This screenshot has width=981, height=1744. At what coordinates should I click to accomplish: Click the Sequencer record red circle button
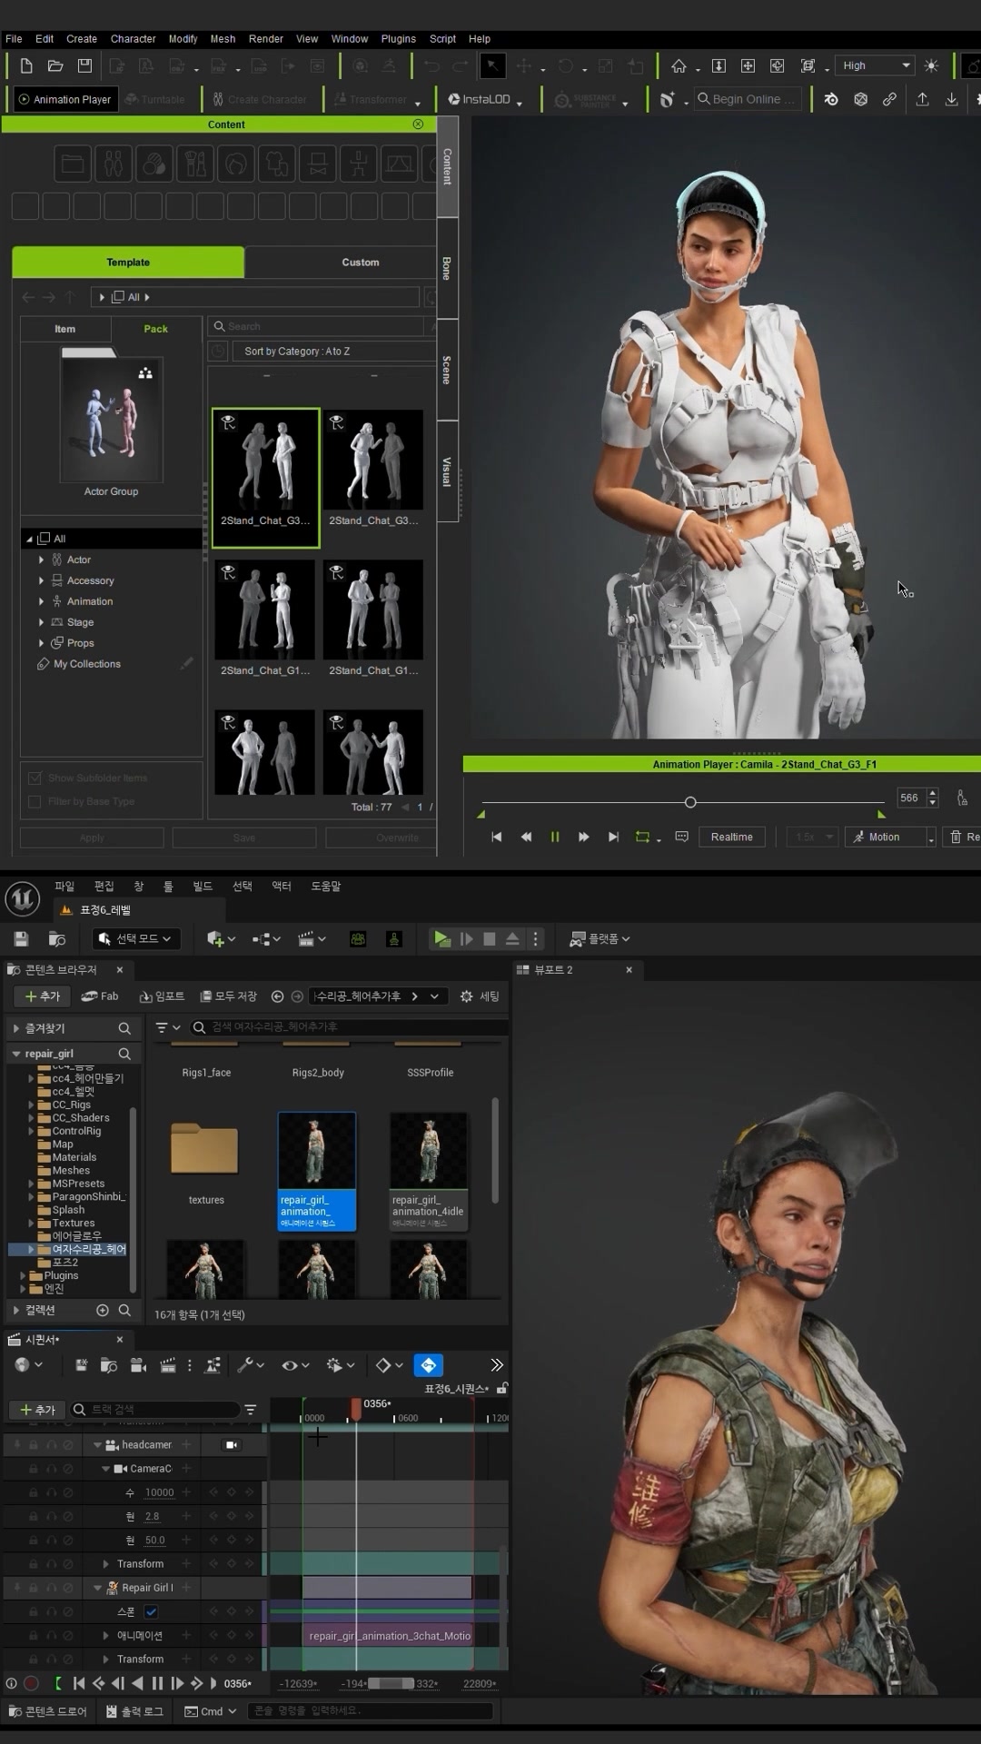[31, 1683]
